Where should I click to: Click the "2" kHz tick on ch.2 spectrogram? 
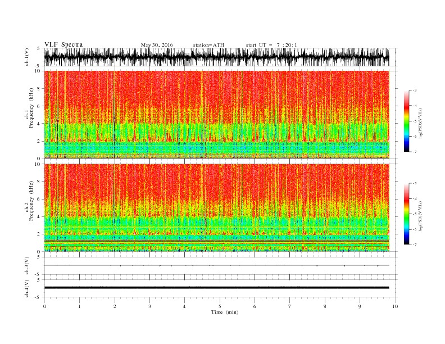(39, 234)
